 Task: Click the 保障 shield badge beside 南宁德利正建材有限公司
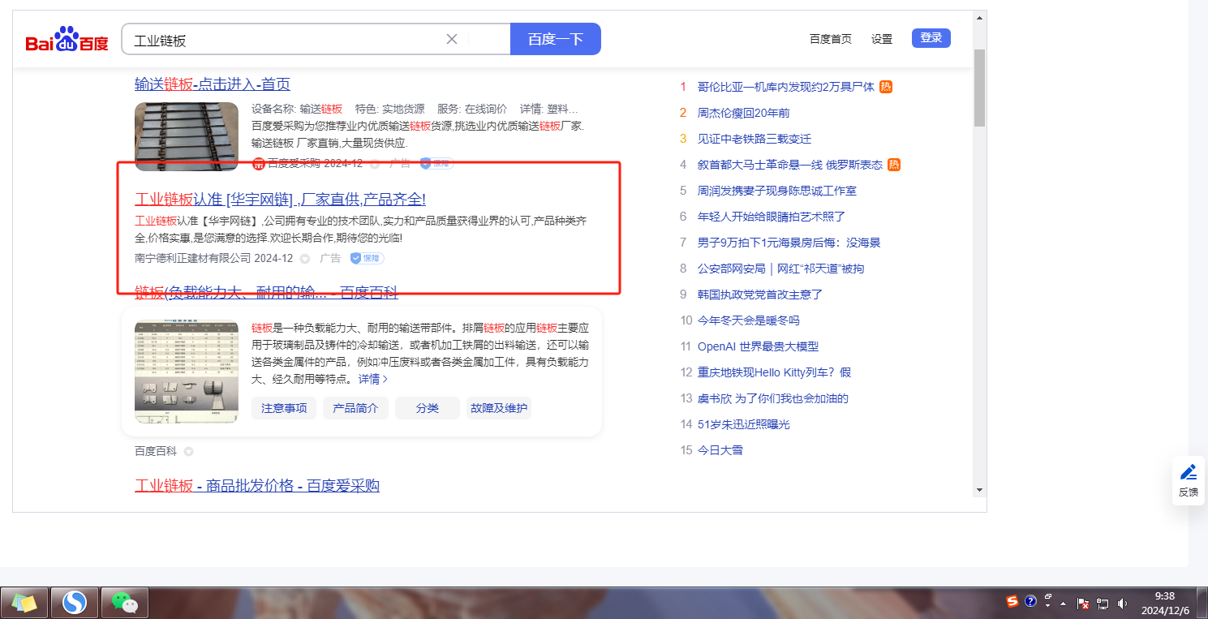pyautogui.click(x=367, y=258)
